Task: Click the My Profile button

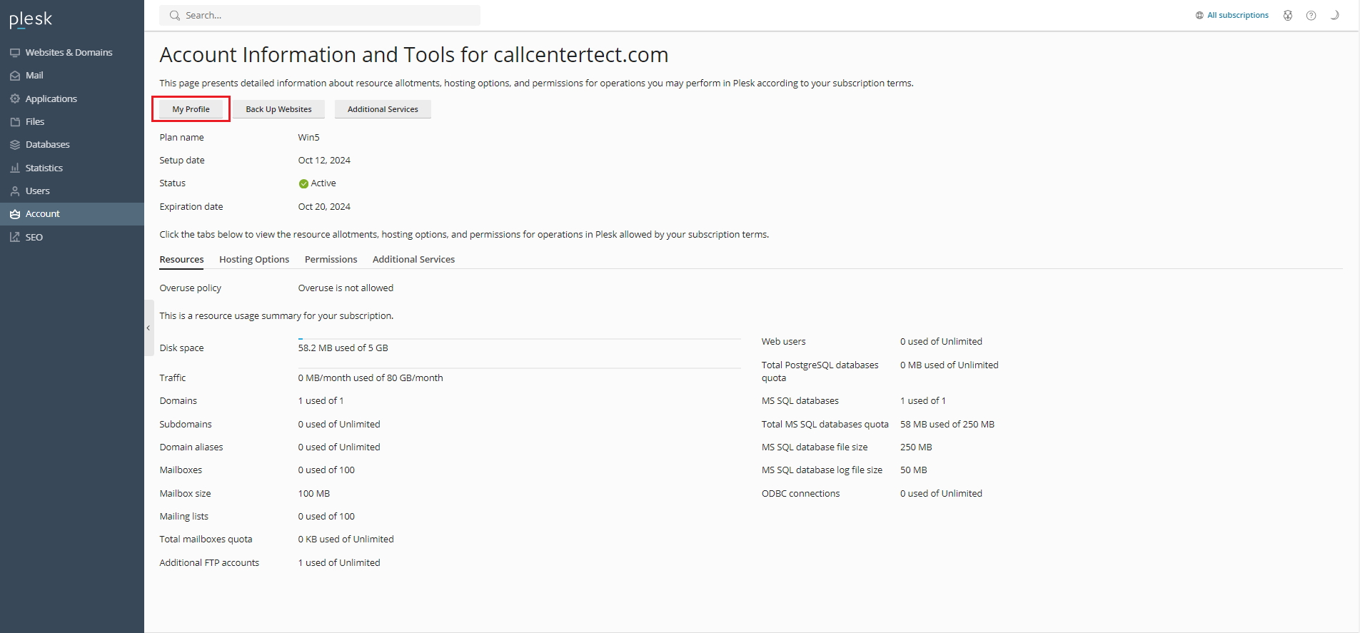Action: tap(191, 109)
